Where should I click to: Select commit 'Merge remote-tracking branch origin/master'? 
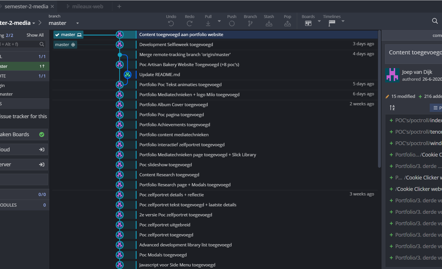[x=185, y=55]
